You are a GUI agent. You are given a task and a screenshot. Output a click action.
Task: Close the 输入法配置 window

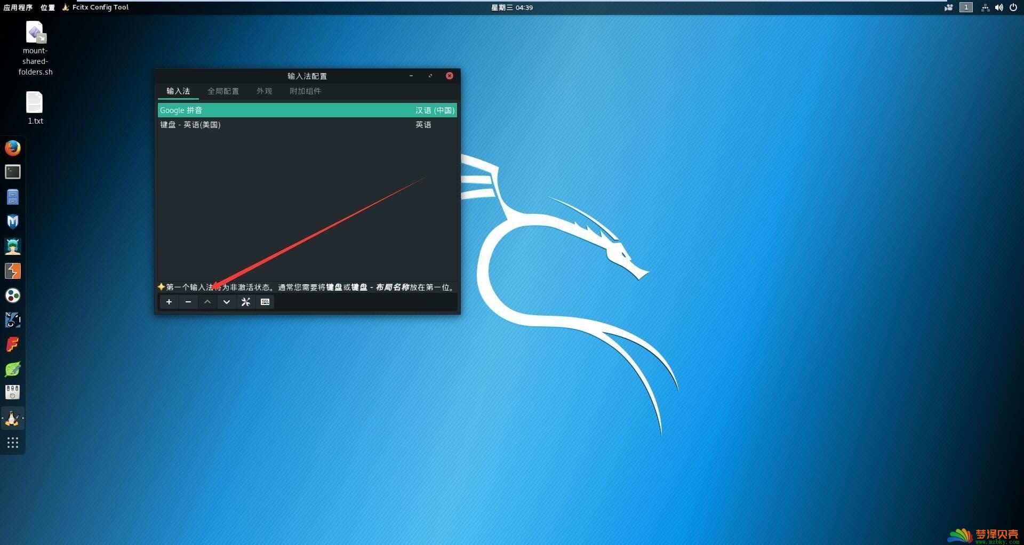click(450, 76)
